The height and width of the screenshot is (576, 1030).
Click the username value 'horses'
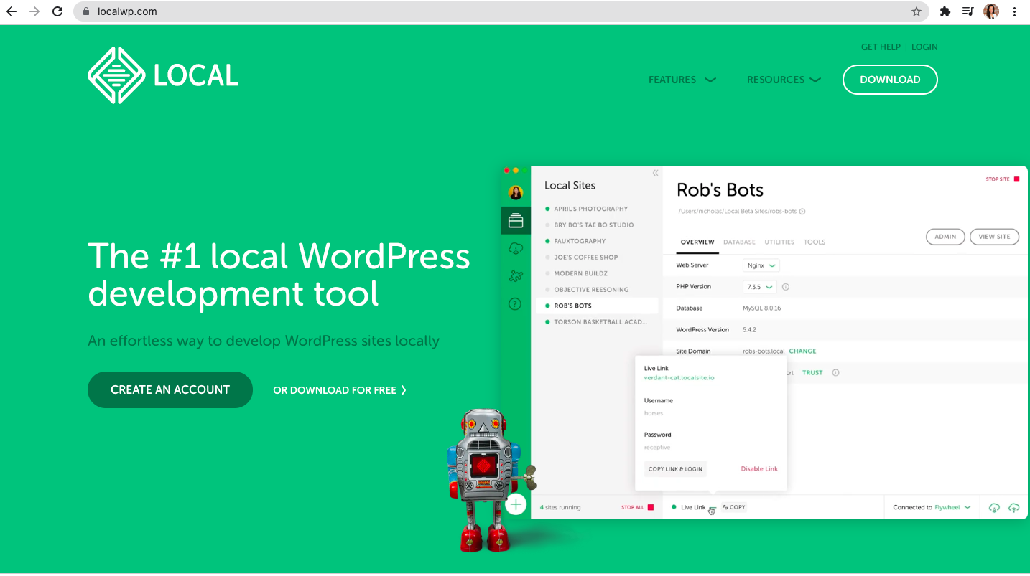(x=654, y=413)
